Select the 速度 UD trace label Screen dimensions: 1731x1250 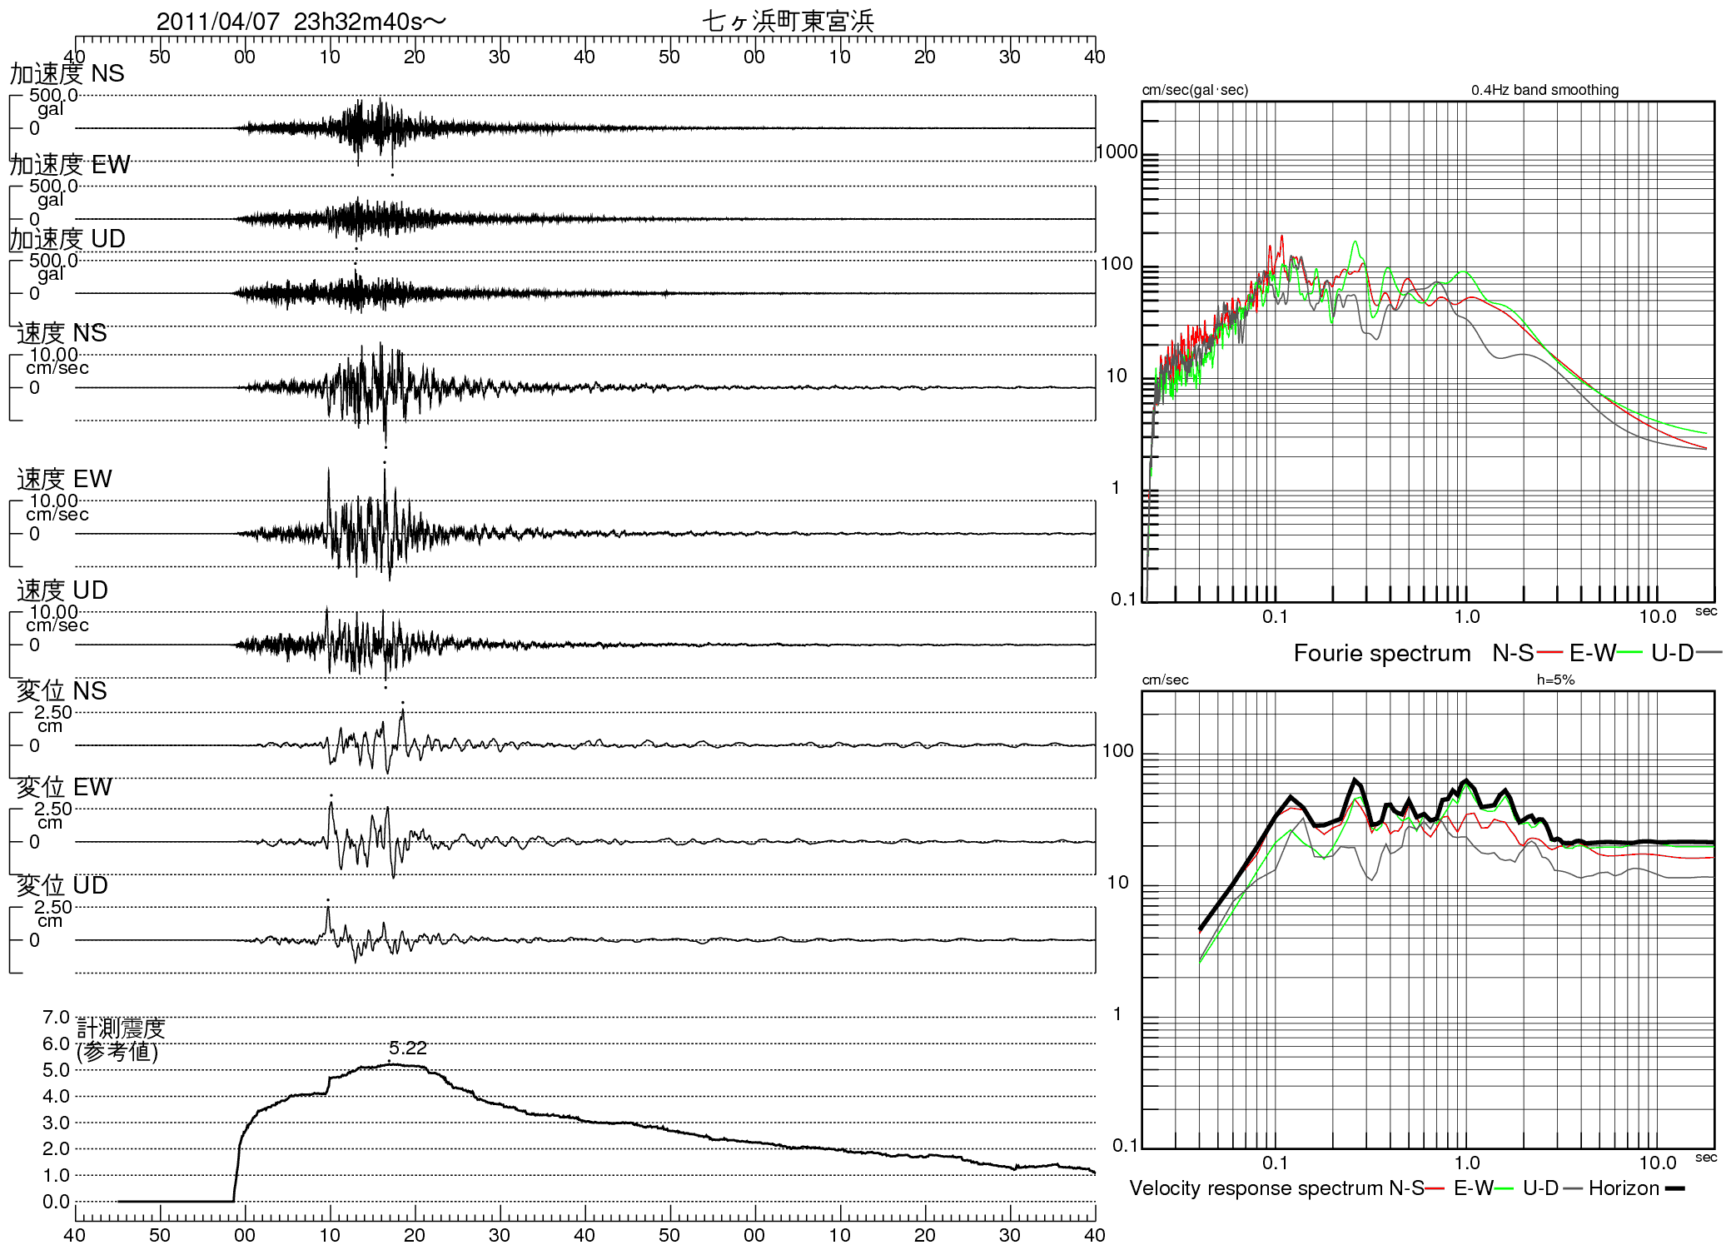[62, 590]
